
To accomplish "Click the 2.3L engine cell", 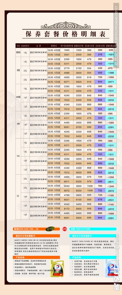I will point(25,188).
